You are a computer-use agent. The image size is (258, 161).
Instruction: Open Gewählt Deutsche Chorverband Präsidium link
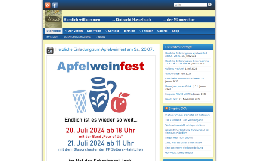tap(187, 131)
